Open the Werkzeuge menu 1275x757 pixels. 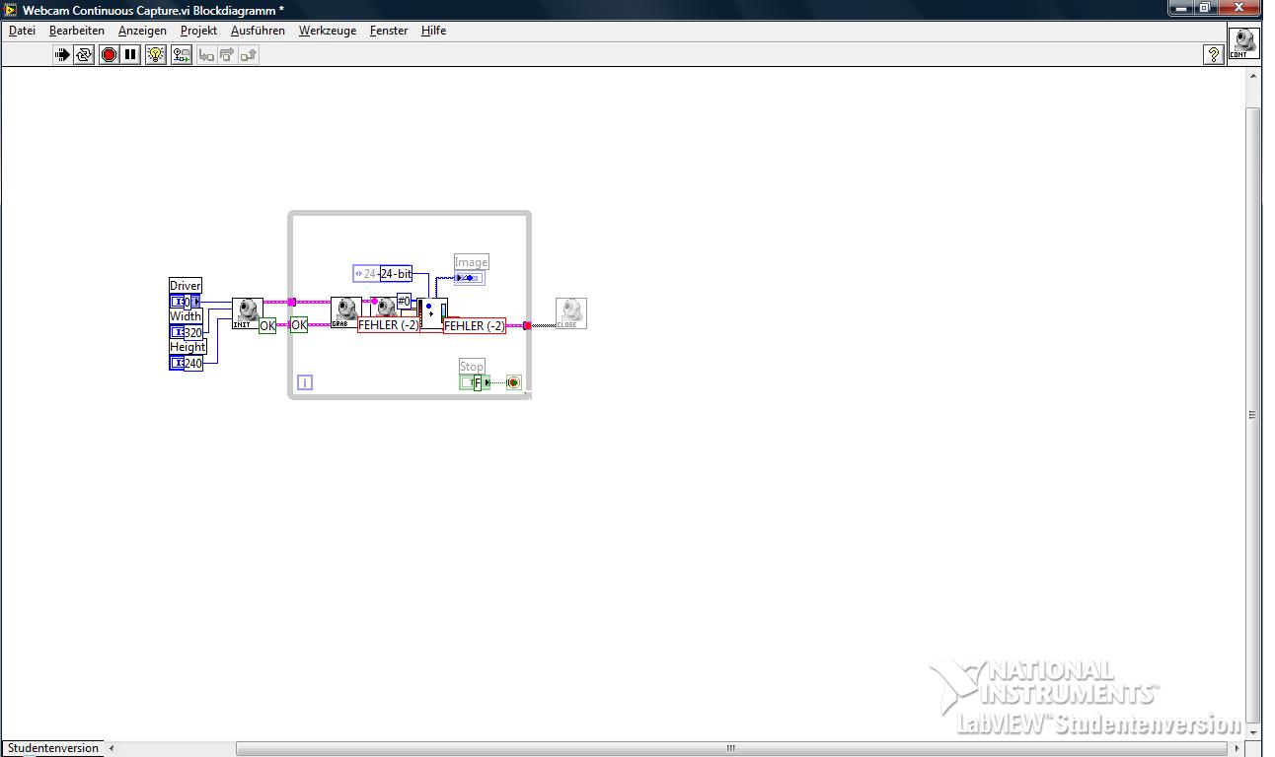[x=328, y=31]
